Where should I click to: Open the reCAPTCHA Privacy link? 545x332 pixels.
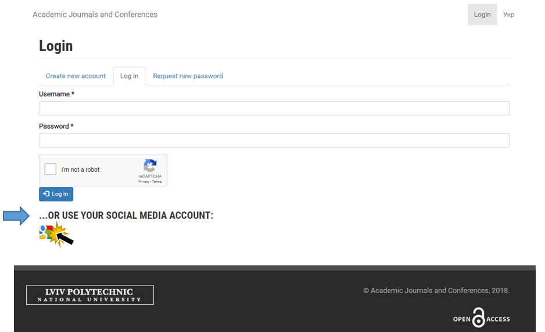point(144,182)
